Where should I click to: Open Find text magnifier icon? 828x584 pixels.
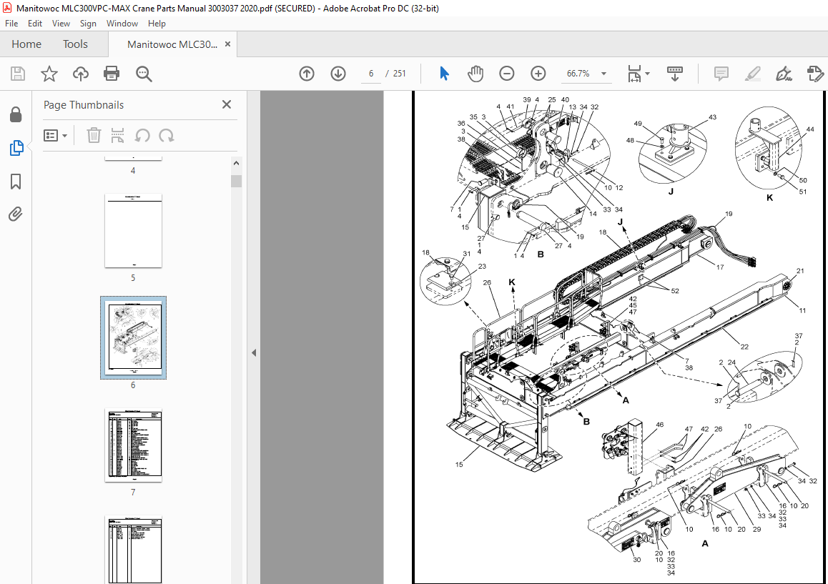tap(144, 74)
